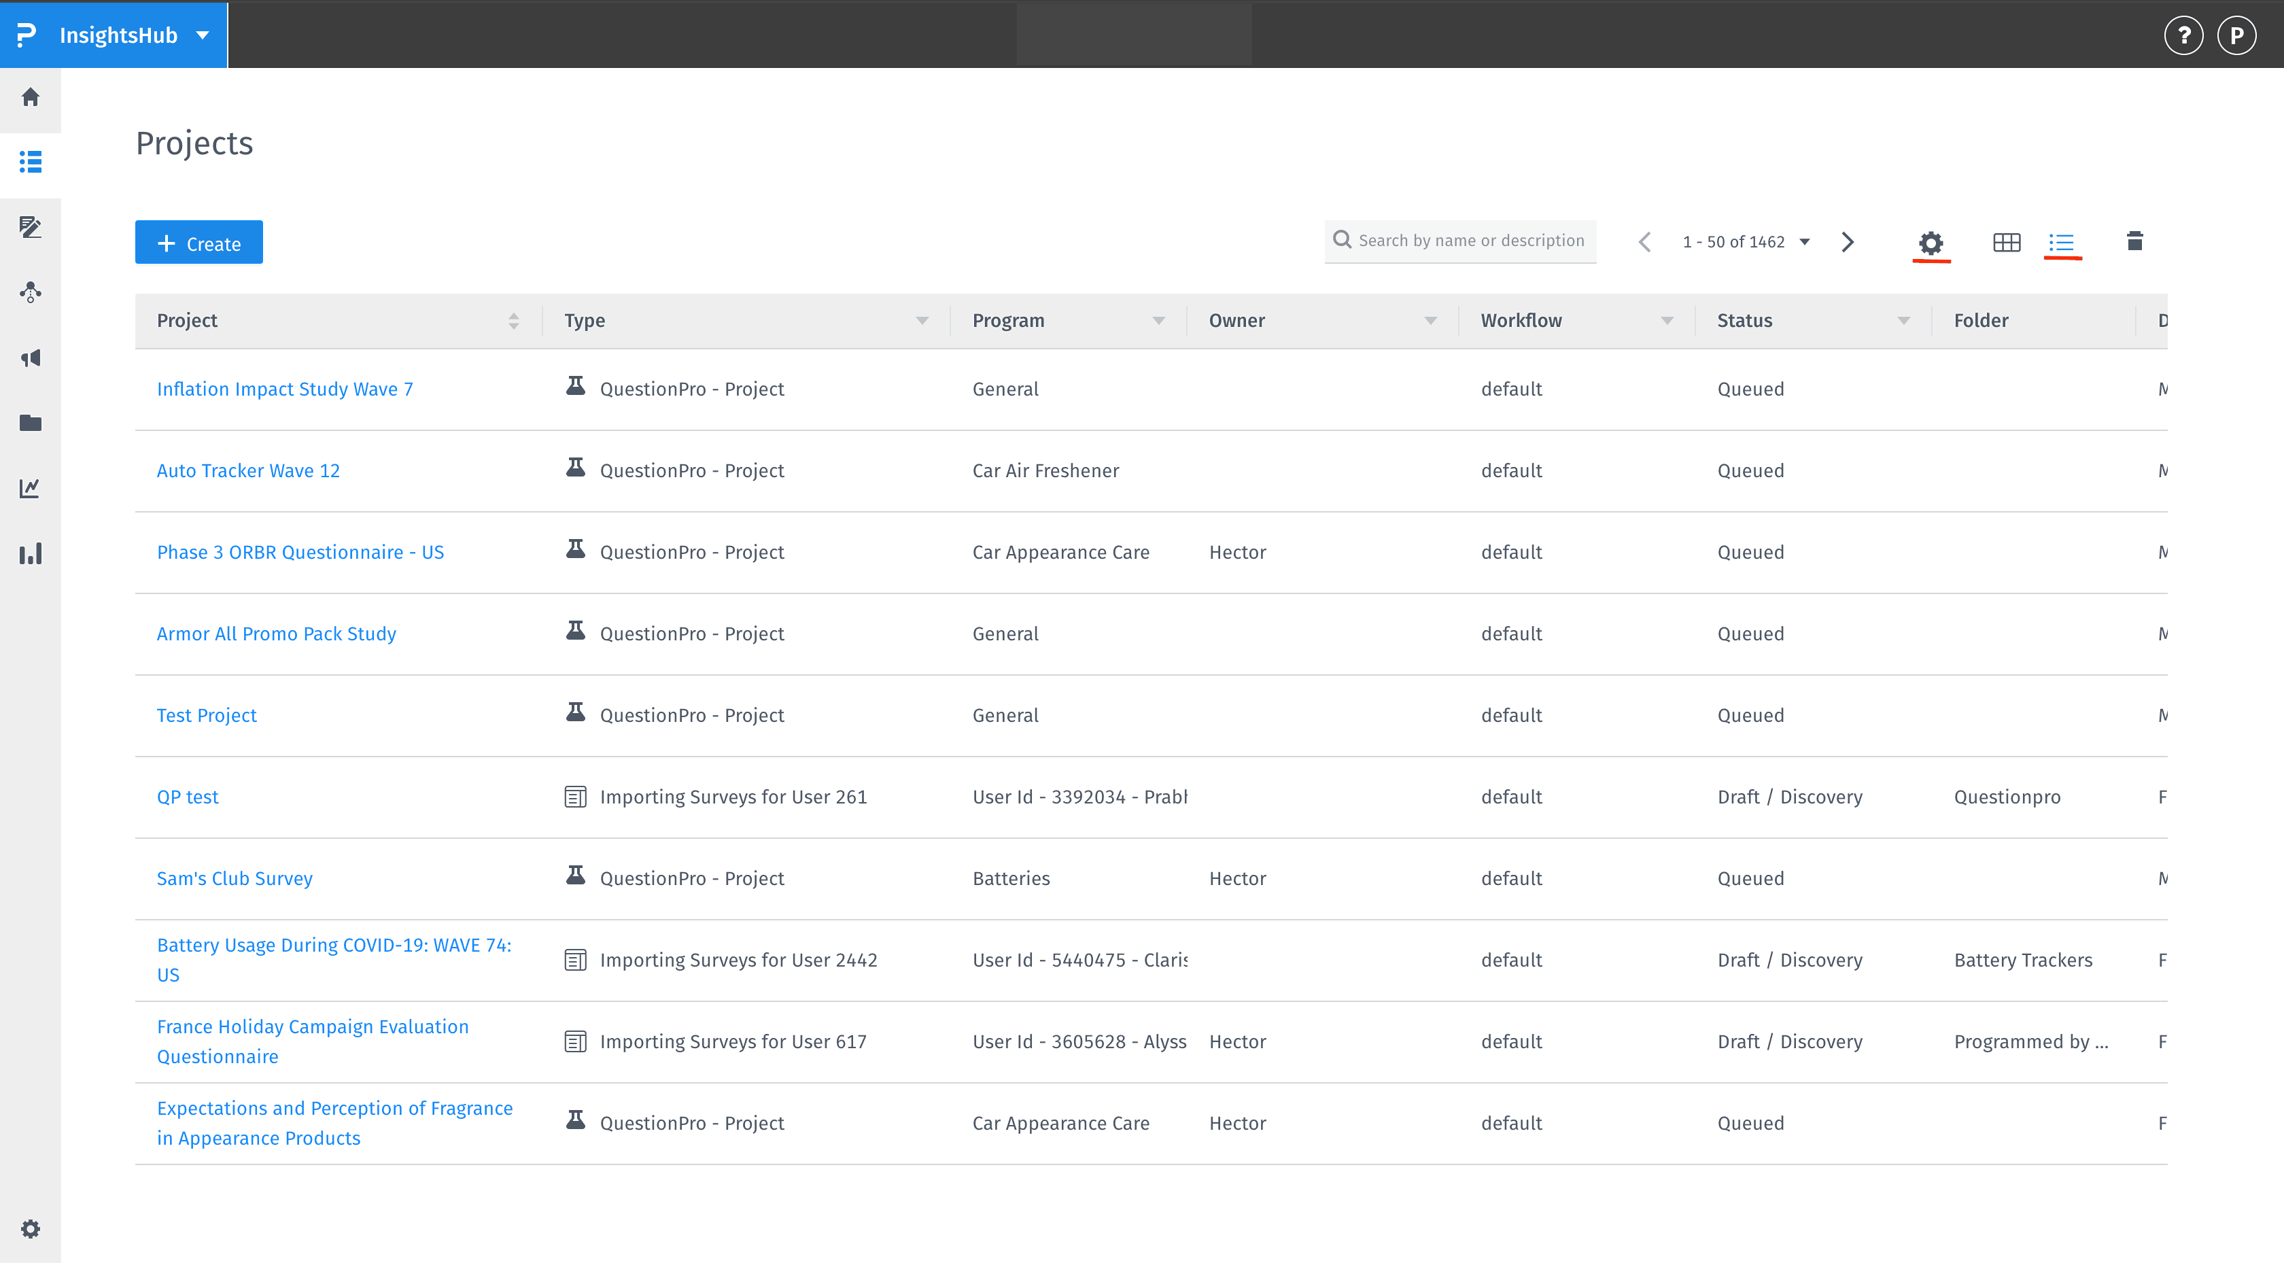This screenshot has height=1263, width=2284.
Task: Open the home icon in sidebar
Action: 30,97
